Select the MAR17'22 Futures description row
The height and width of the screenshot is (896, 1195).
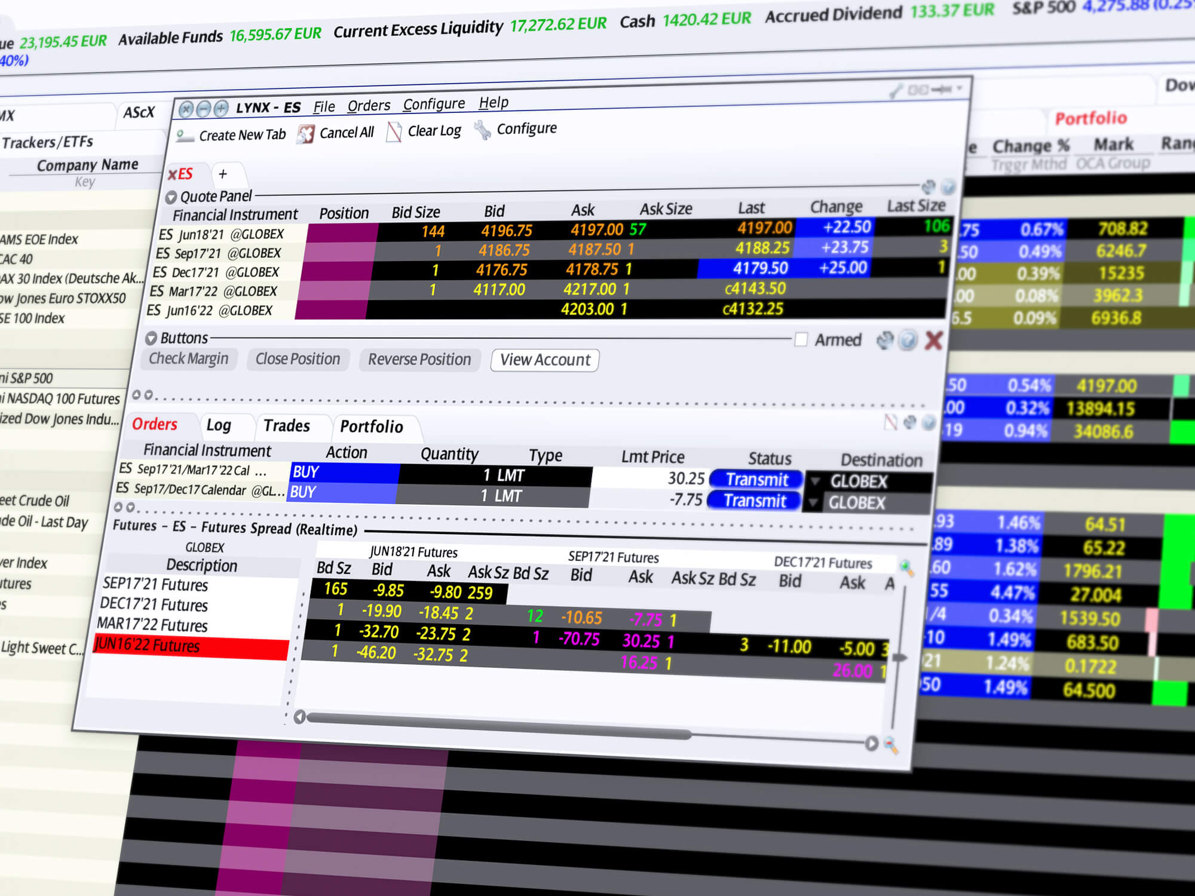[195, 625]
